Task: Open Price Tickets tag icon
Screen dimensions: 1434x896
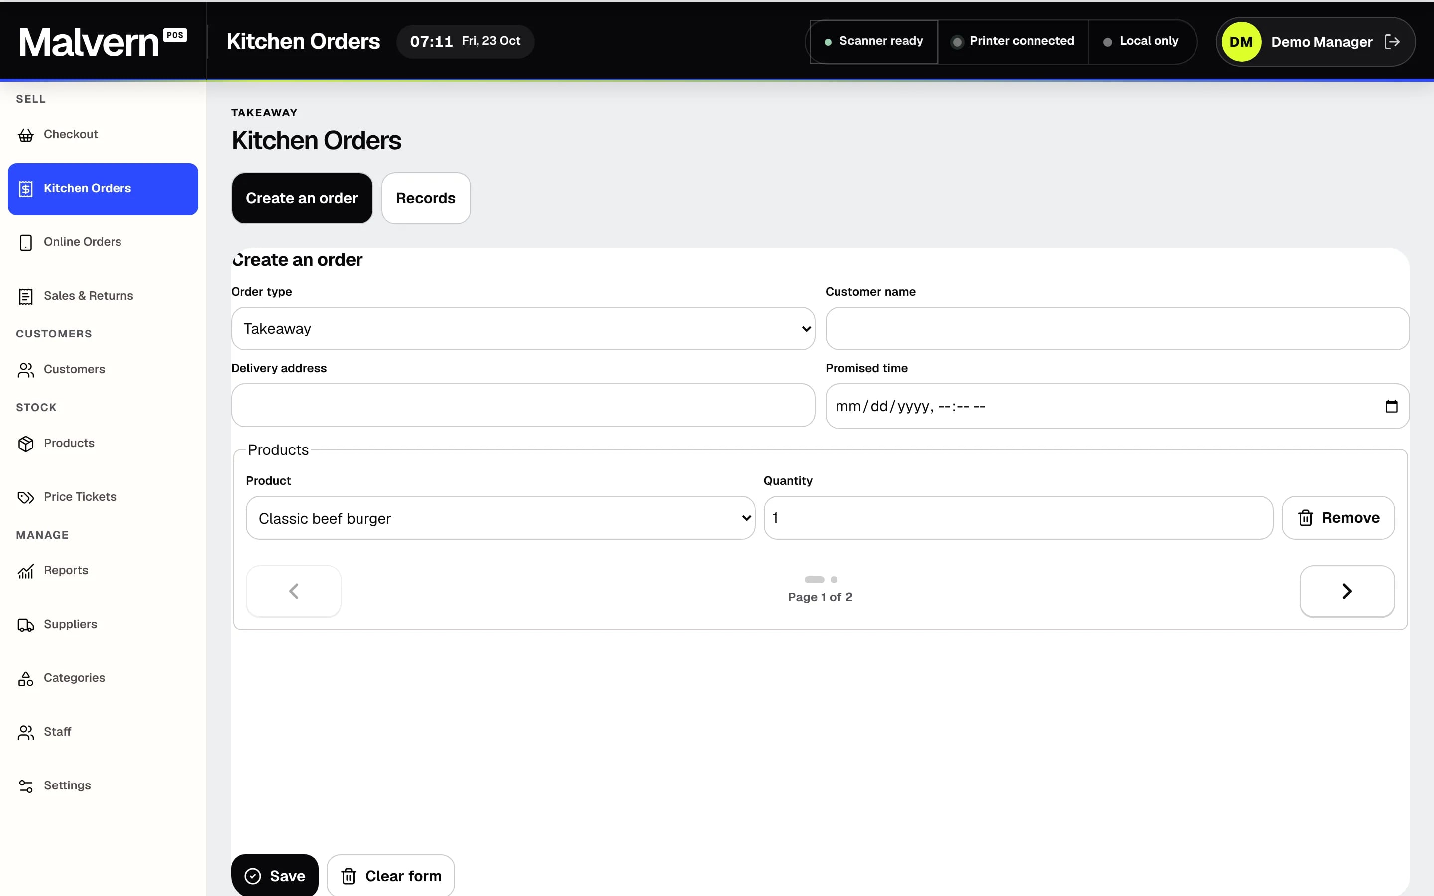Action: [x=25, y=497]
